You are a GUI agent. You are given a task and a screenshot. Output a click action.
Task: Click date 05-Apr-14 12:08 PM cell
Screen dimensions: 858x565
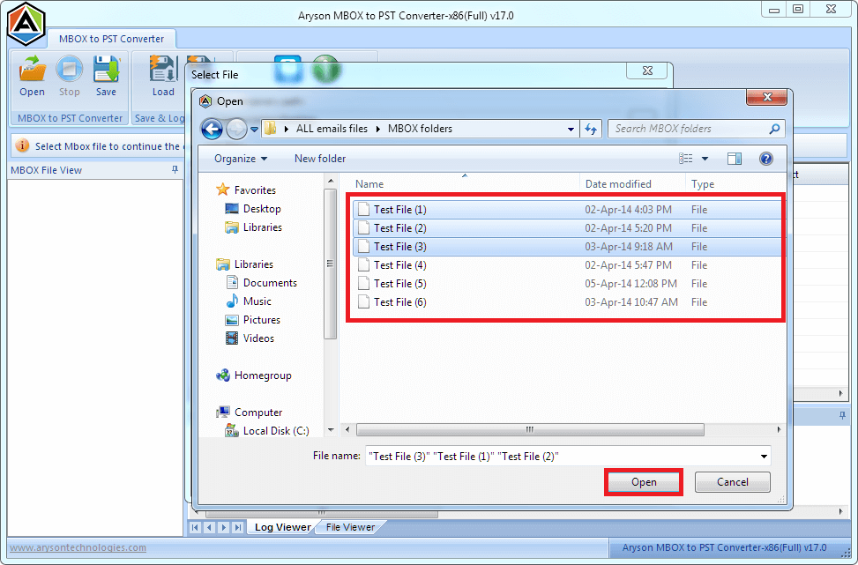[x=630, y=284]
